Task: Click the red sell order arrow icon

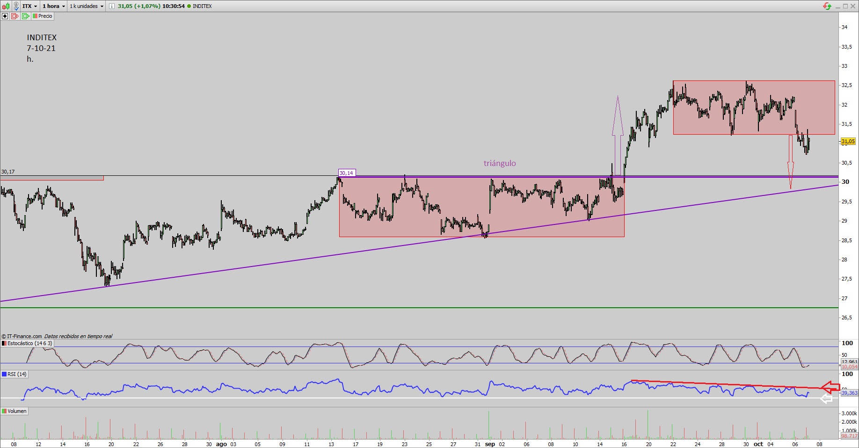Action: 15,16
